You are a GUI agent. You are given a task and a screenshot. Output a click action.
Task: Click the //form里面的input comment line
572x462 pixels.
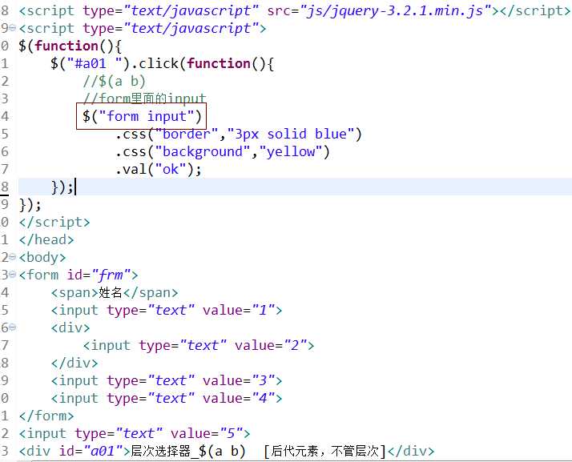click(144, 98)
